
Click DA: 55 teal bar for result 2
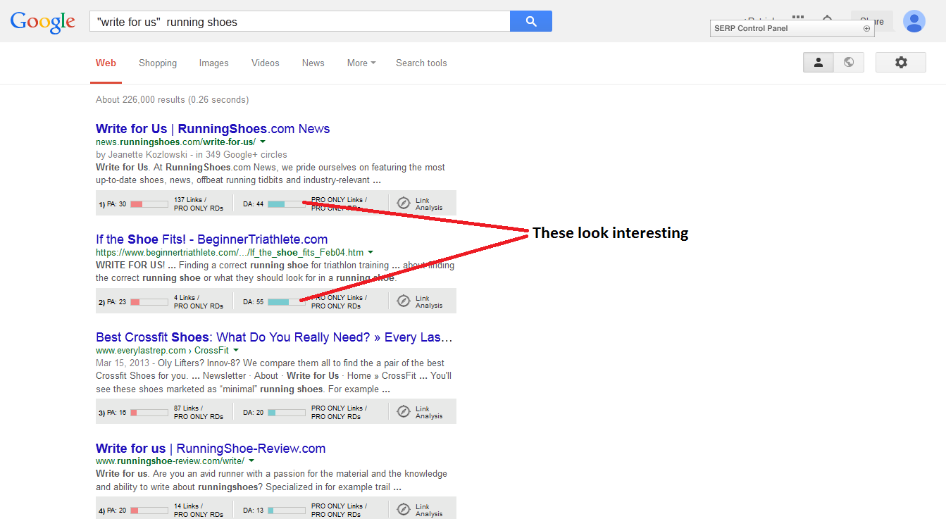[286, 302]
